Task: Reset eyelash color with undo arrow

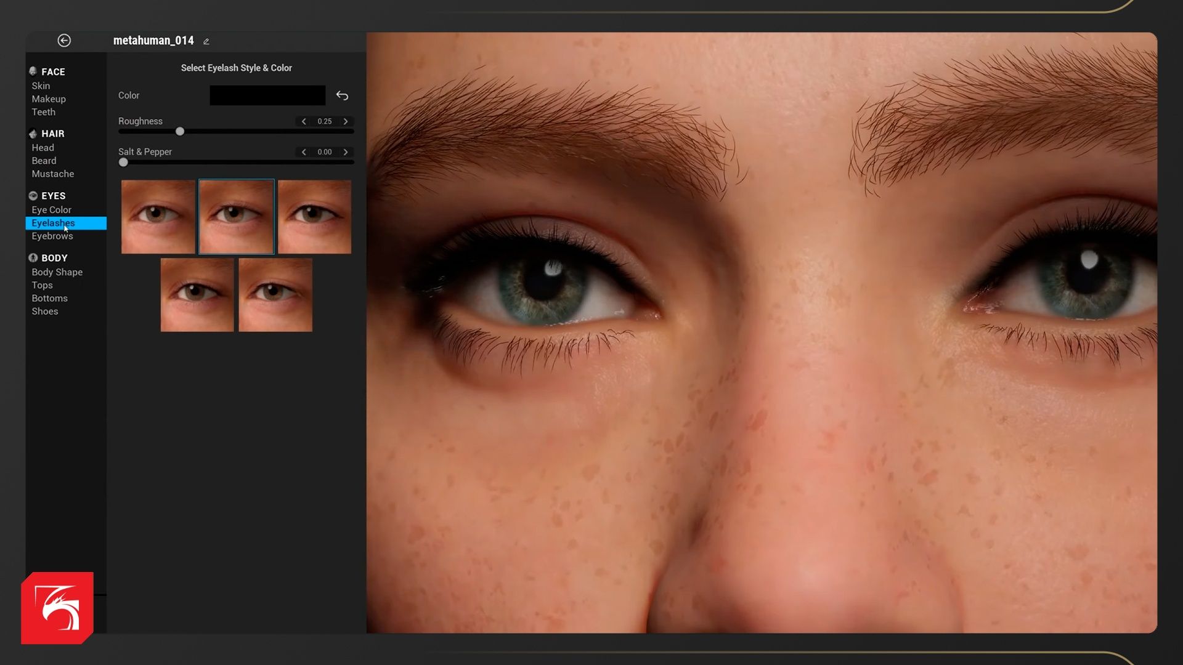Action: [342, 95]
